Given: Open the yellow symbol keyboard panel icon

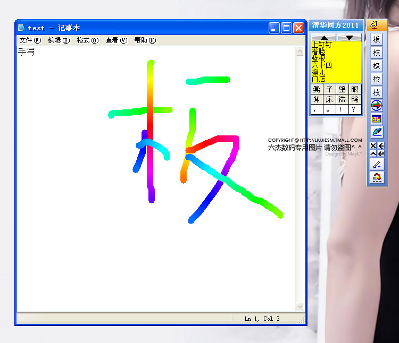Looking at the screenshot, I should [377, 118].
